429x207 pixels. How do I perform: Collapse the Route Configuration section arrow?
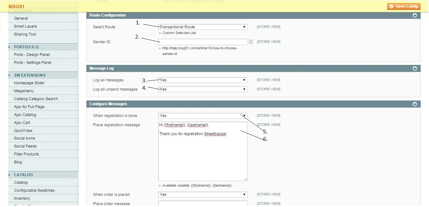click(415, 15)
